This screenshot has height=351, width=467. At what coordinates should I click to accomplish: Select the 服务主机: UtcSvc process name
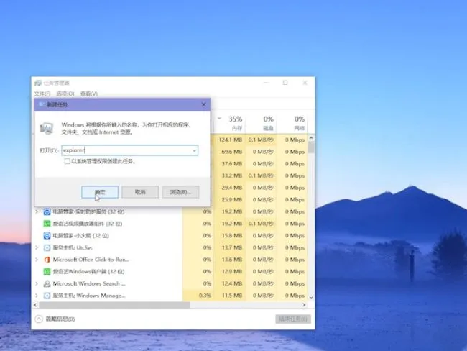point(73,247)
